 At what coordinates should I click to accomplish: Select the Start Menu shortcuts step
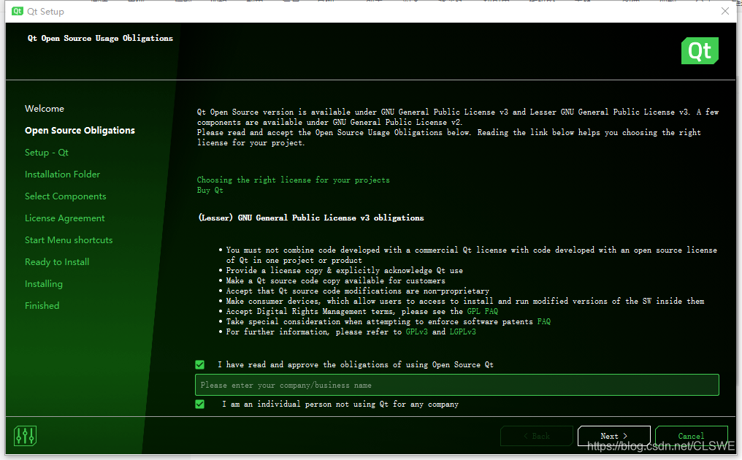pos(69,240)
